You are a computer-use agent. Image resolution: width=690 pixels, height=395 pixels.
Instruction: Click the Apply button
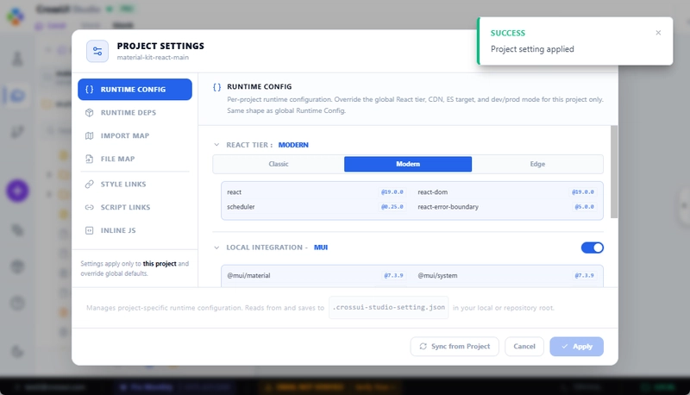tap(576, 347)
